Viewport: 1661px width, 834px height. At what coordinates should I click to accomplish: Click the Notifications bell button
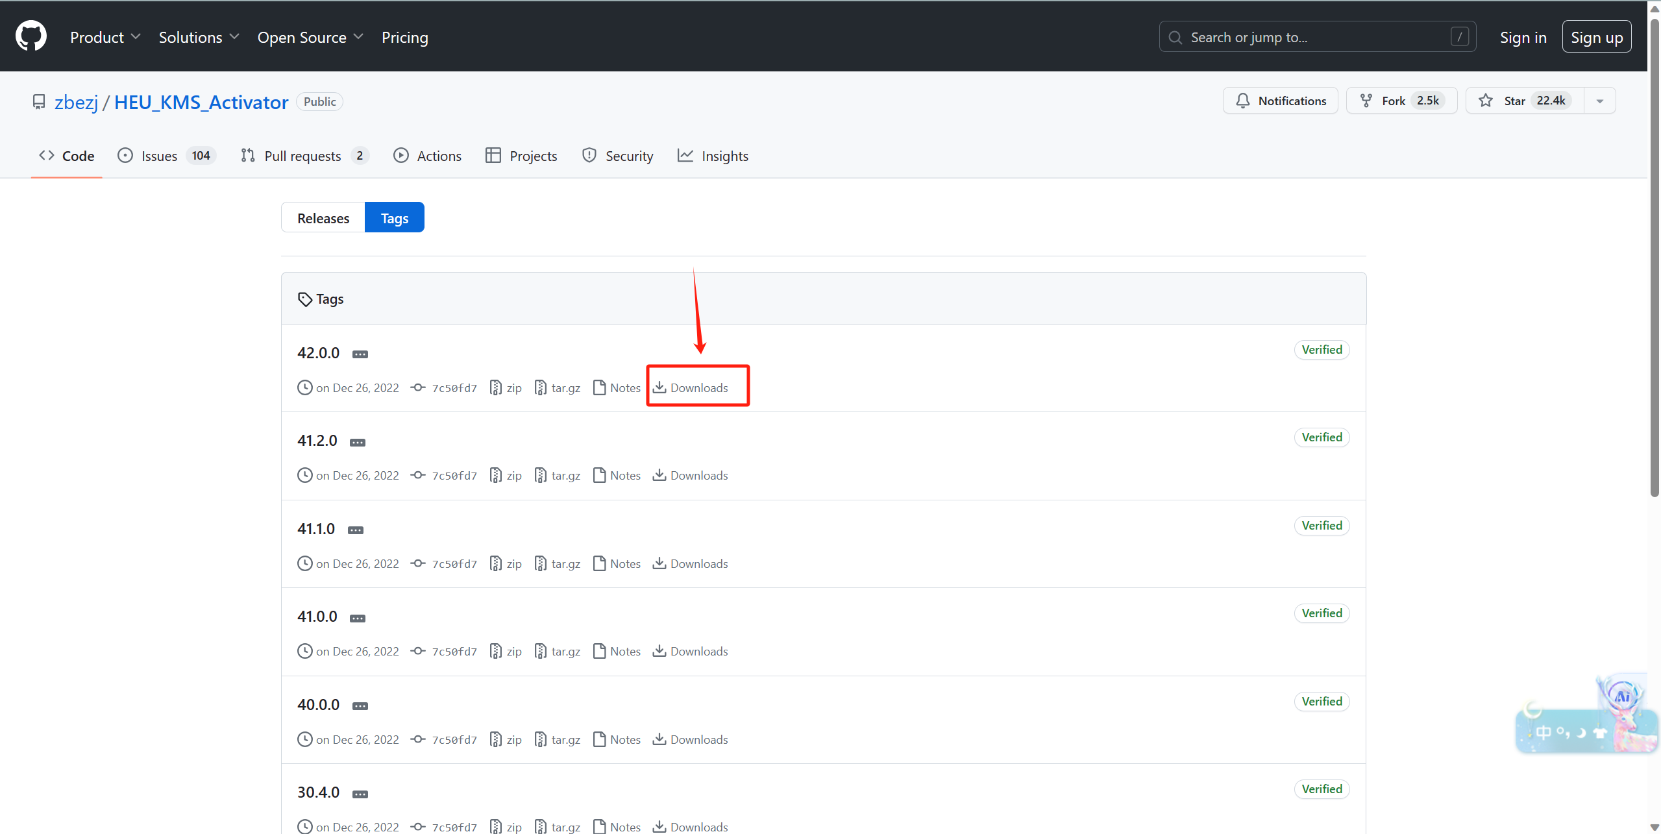pos(1280,101)
